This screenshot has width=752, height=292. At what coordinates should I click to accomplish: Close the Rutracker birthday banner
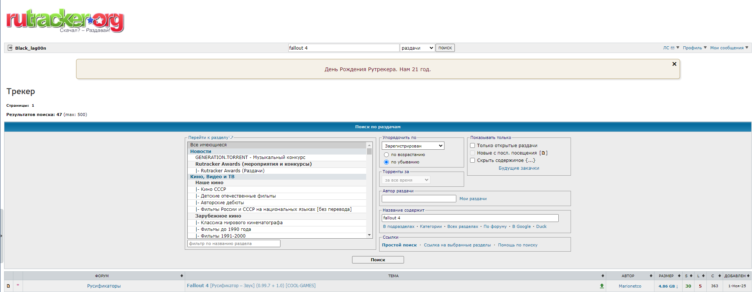pos(674,64)
